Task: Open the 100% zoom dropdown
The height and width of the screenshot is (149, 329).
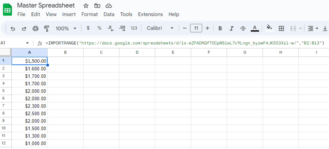Action: click(66, 28)
